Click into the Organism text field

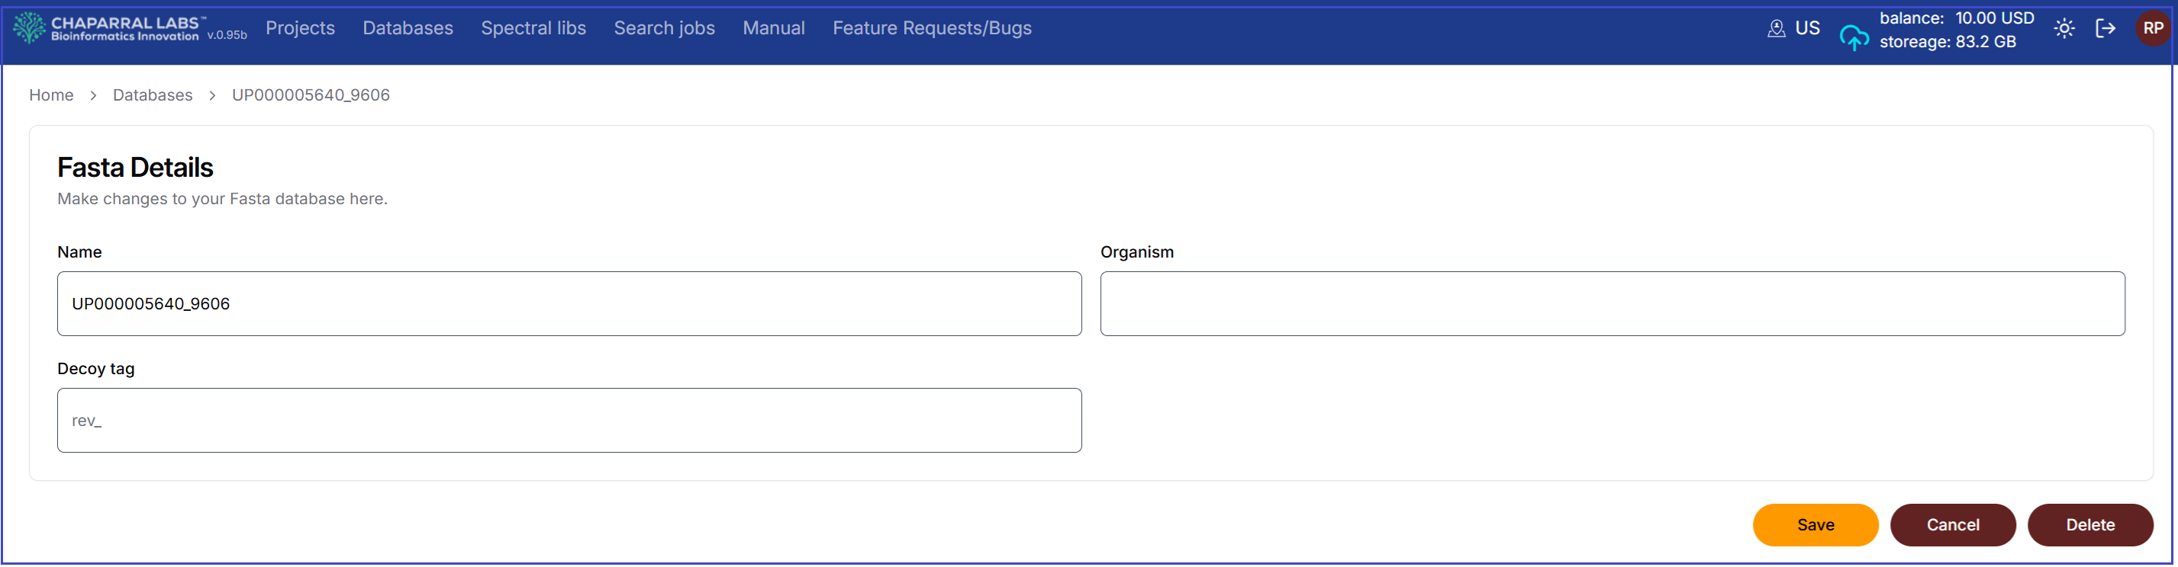click(x=1612, y=304)
